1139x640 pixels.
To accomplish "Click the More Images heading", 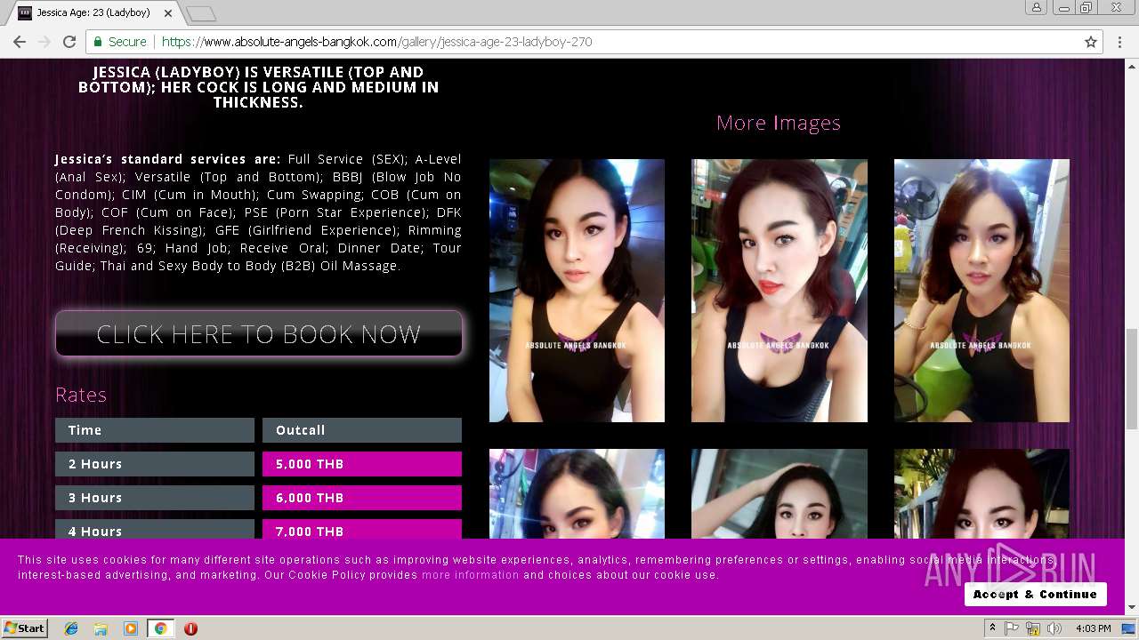I will pyautogui.click(x=779, y=123).
